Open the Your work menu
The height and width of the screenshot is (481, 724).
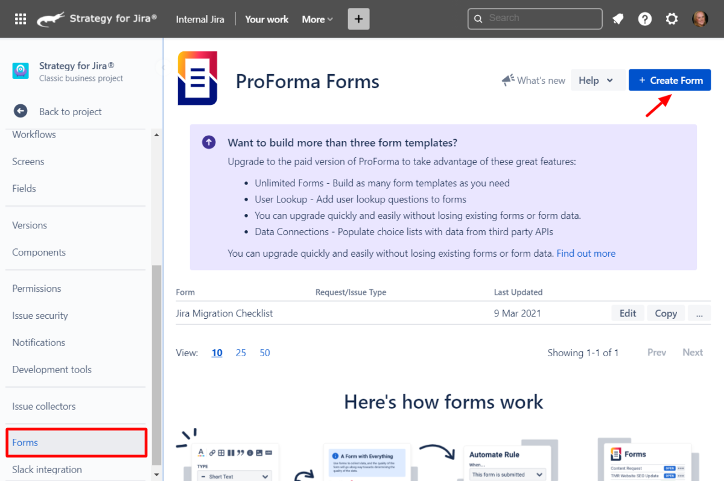[x=266, y=19]
